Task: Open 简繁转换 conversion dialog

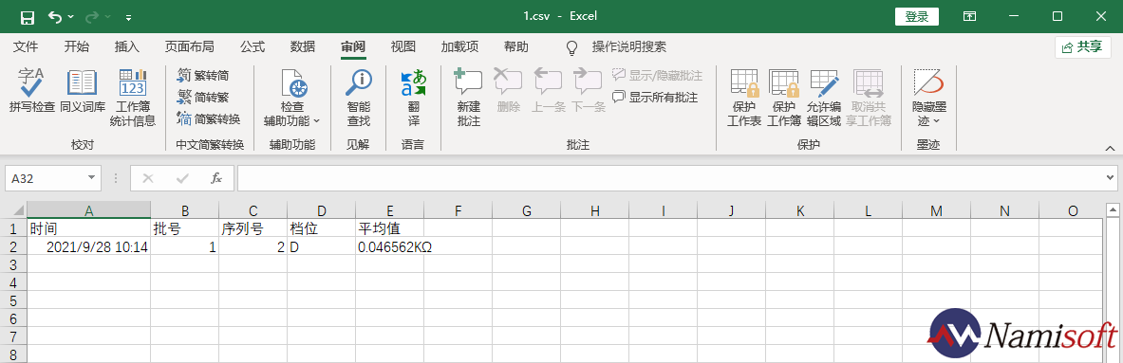Action: tap(209, 118)
